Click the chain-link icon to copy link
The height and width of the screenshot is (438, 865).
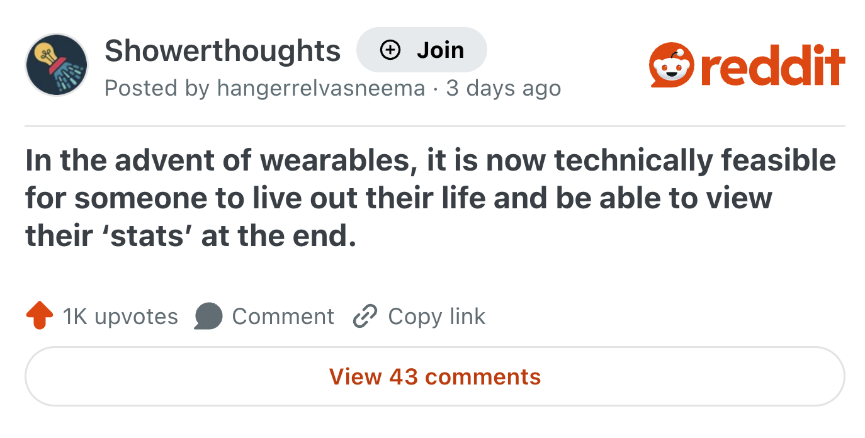(364, 316)
